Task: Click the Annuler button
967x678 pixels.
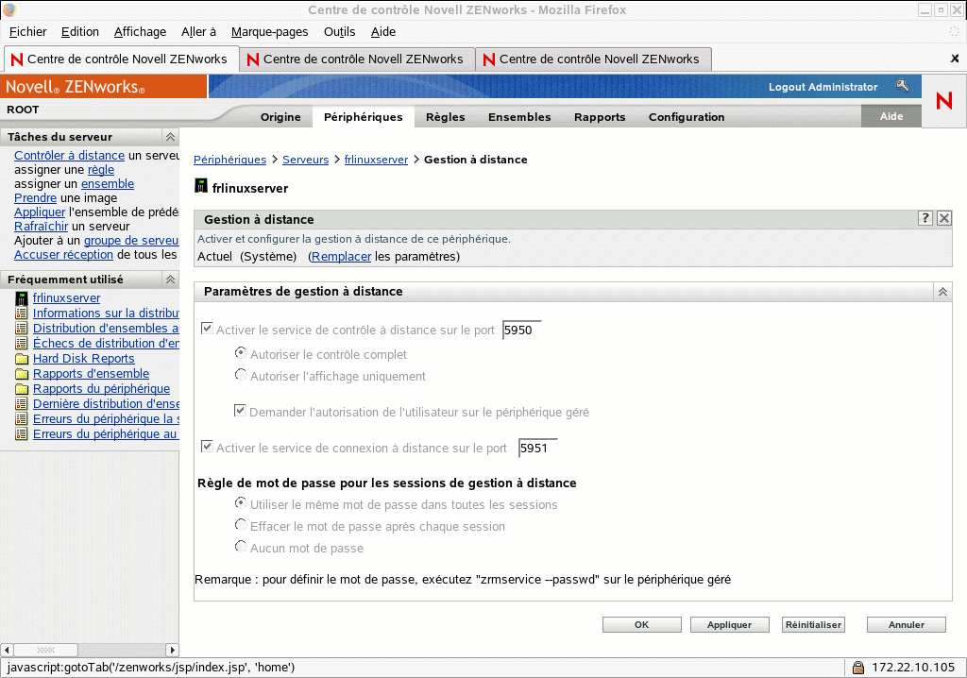Action: click(906, 625)
